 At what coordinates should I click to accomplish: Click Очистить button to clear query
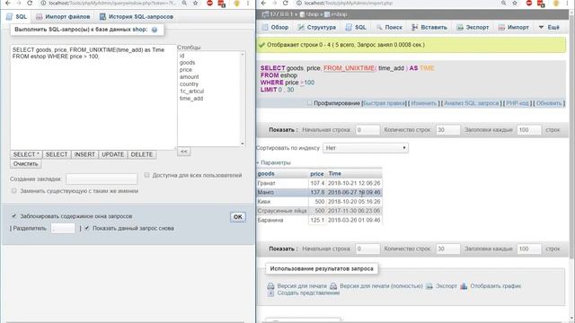26,163
